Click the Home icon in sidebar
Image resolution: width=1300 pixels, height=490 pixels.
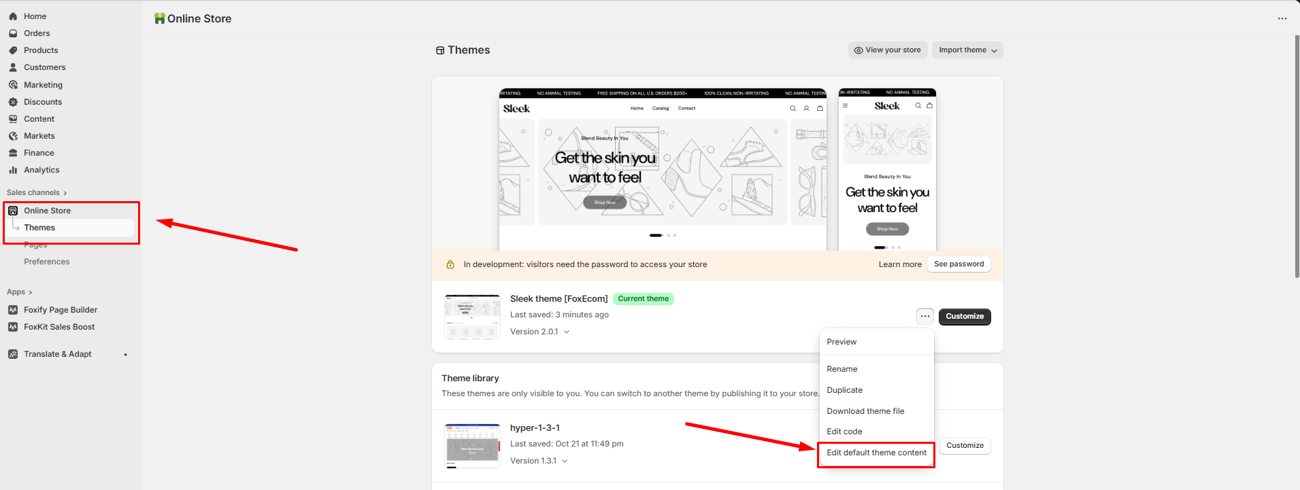tap(13, 16)
